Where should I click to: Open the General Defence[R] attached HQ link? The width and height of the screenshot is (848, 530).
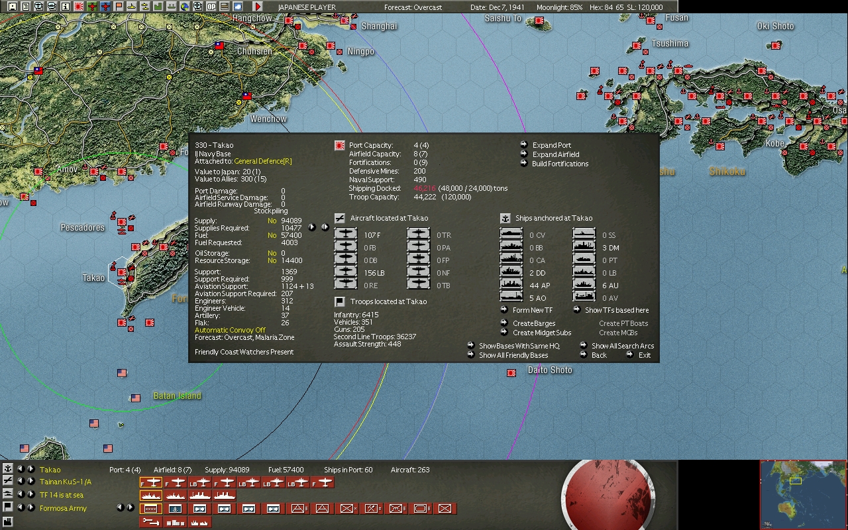[x=262, y=161]
